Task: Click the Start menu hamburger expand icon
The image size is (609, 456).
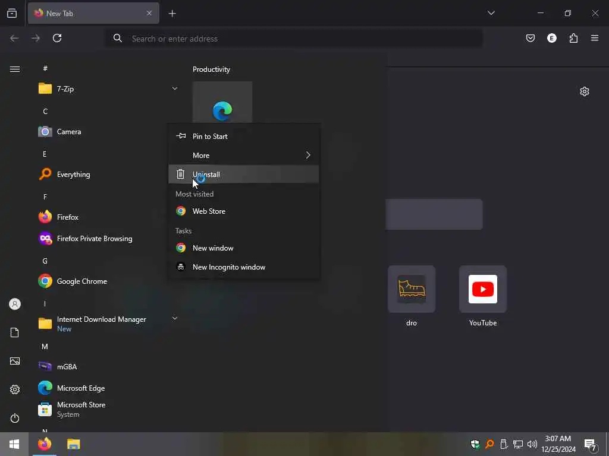Action: [15, 69]
